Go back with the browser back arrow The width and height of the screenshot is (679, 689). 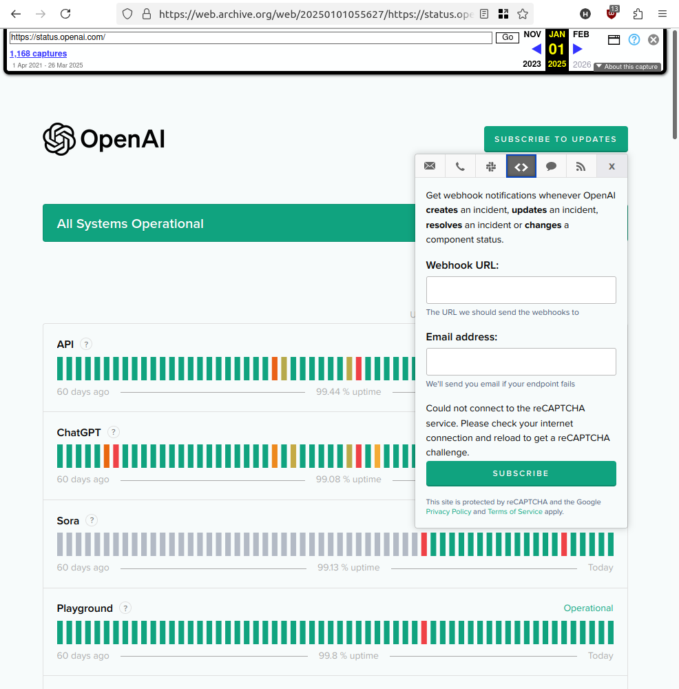point(16,14)
